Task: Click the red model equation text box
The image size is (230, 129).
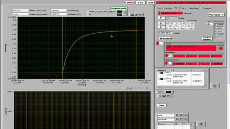Action: point(191,48)
